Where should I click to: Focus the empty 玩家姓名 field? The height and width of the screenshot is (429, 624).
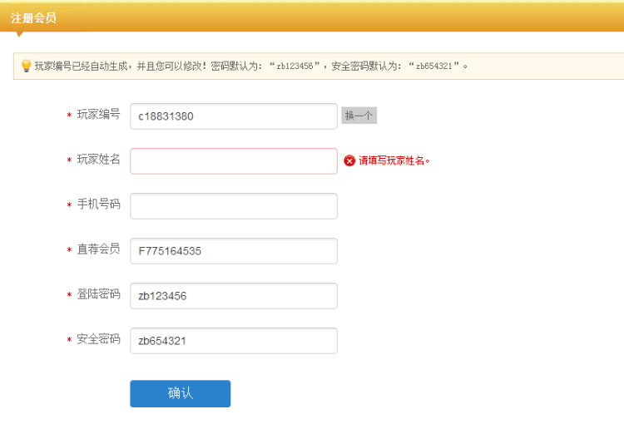(x=234, y=161)
